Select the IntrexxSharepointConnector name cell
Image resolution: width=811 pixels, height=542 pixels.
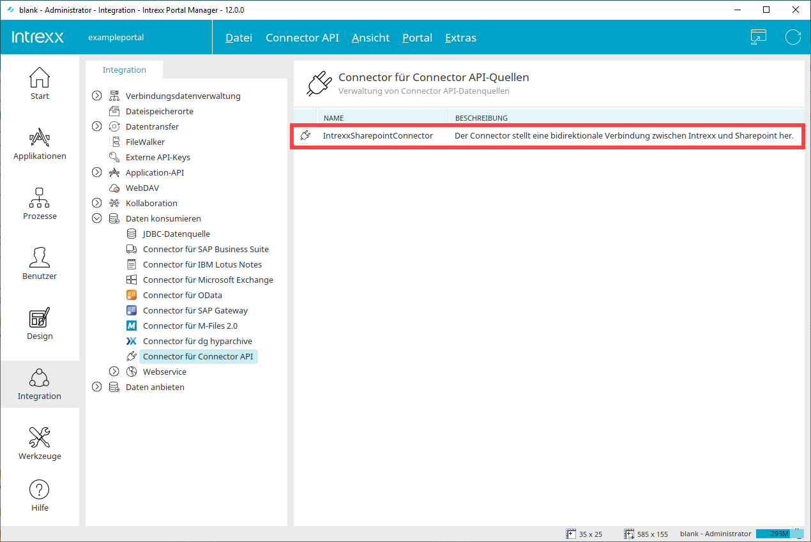click(x=378, y=135)
